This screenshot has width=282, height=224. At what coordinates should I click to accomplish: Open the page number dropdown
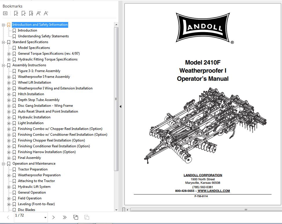tap(45, 218)
